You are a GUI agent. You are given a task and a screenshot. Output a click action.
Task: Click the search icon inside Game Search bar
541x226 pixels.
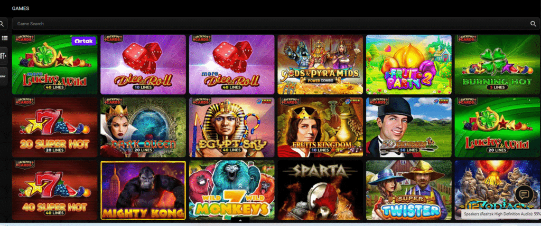[x=533, y=24]
